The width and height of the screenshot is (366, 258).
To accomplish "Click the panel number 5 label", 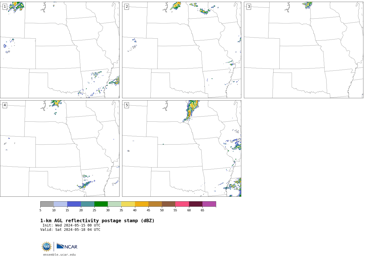I will coord(127,105).
